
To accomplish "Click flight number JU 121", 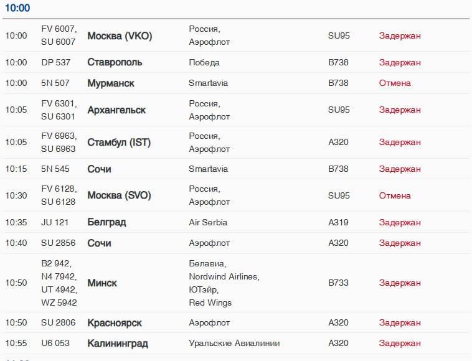I will click(55, 222).
